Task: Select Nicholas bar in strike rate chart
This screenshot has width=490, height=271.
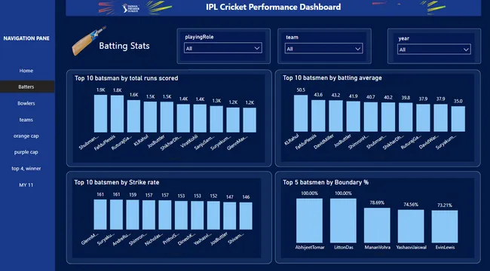Action: (x=165, y=215)
